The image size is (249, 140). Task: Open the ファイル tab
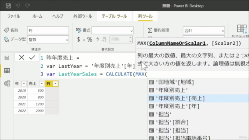click(x=14, y=16)
